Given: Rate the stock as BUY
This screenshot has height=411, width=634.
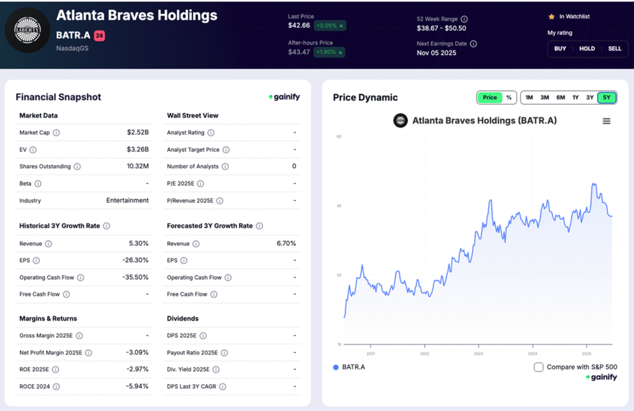Looking at the screenshot, I should (x=560, y=48).
